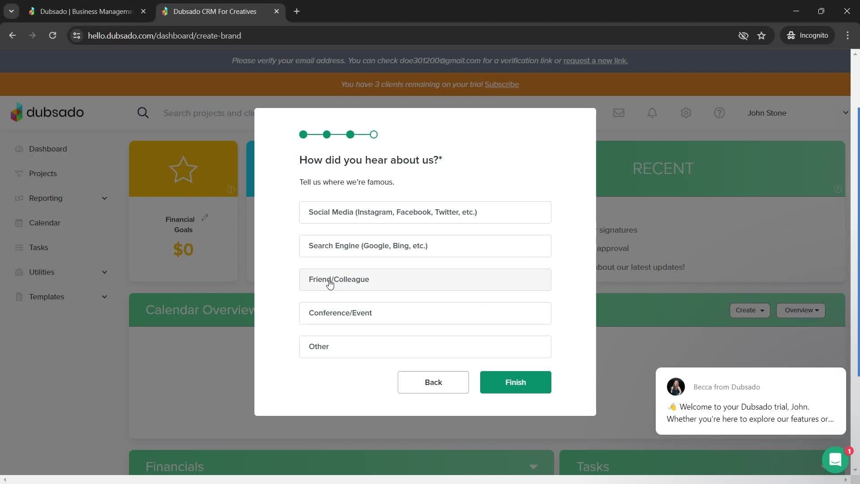Viewport: 860px width, 484px height.
Task: Open site information icon
Action: coord(77,35)
